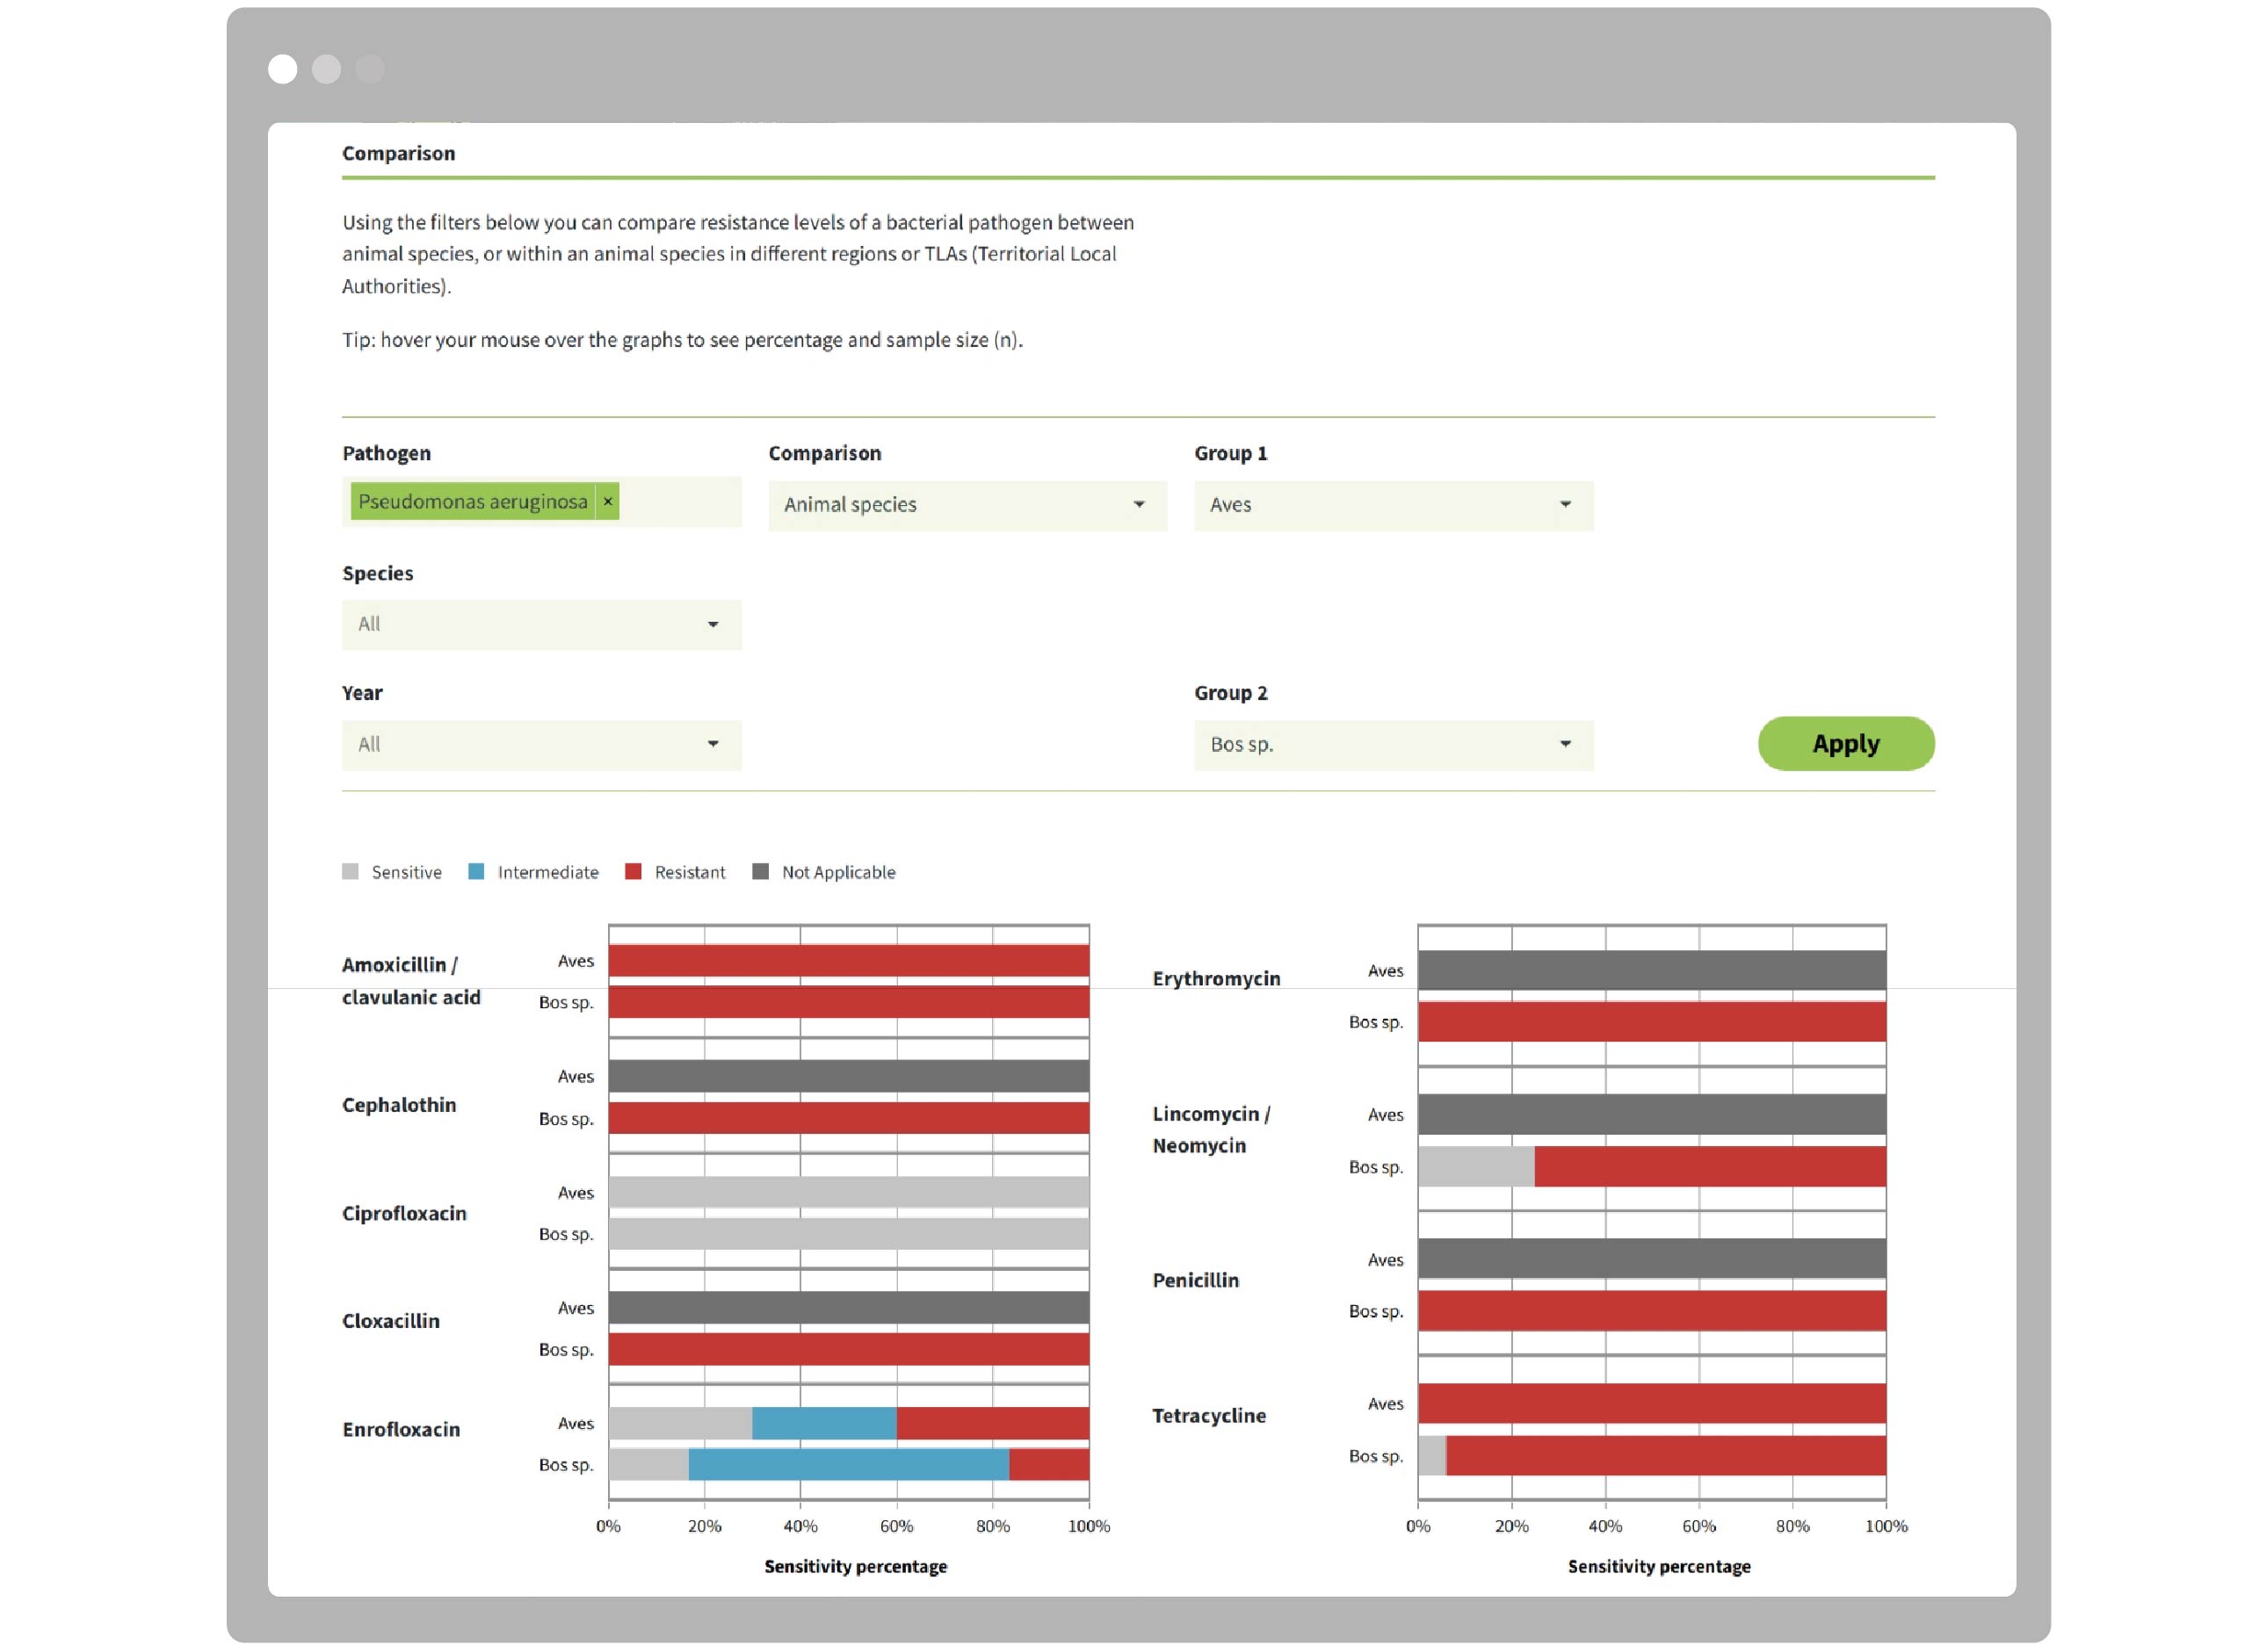Toggle the Resistant red legend square
2252x1652 pixels.
tap(634, 872)
